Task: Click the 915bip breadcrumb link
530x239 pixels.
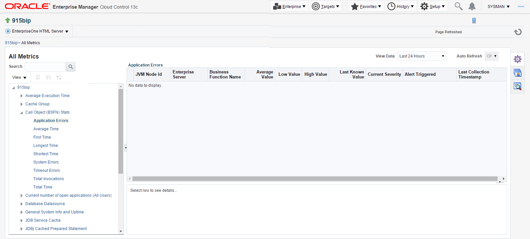Action: pos(11,43)
